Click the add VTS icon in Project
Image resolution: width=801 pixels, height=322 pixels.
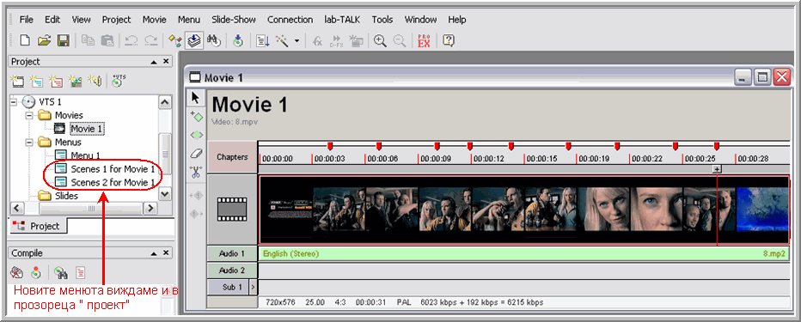119,80
